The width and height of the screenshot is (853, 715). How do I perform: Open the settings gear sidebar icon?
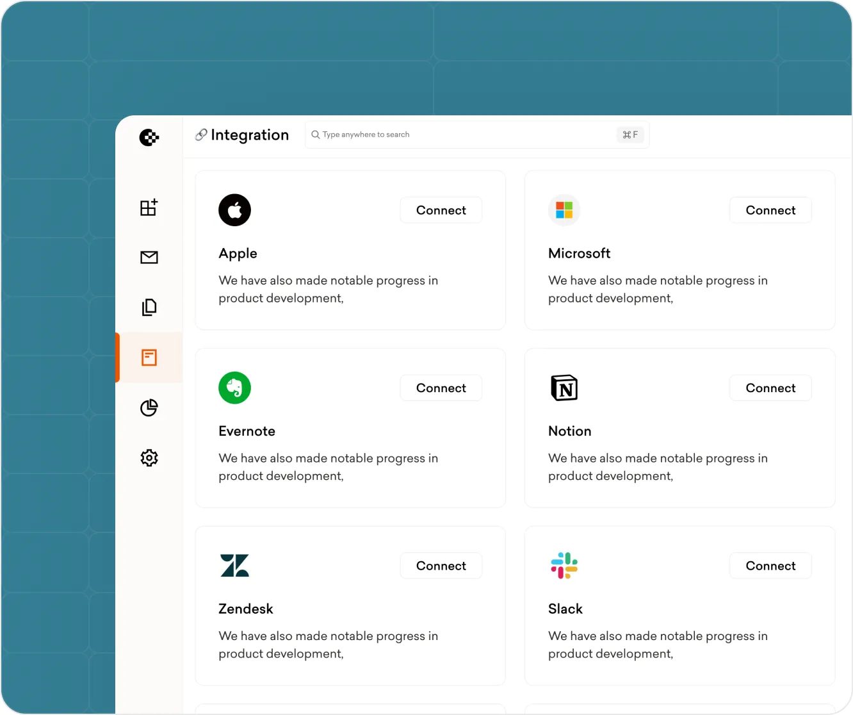pyautogui.click(x=149, y=457)
